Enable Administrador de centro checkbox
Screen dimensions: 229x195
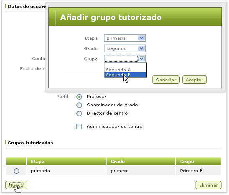tap(79, 126)
